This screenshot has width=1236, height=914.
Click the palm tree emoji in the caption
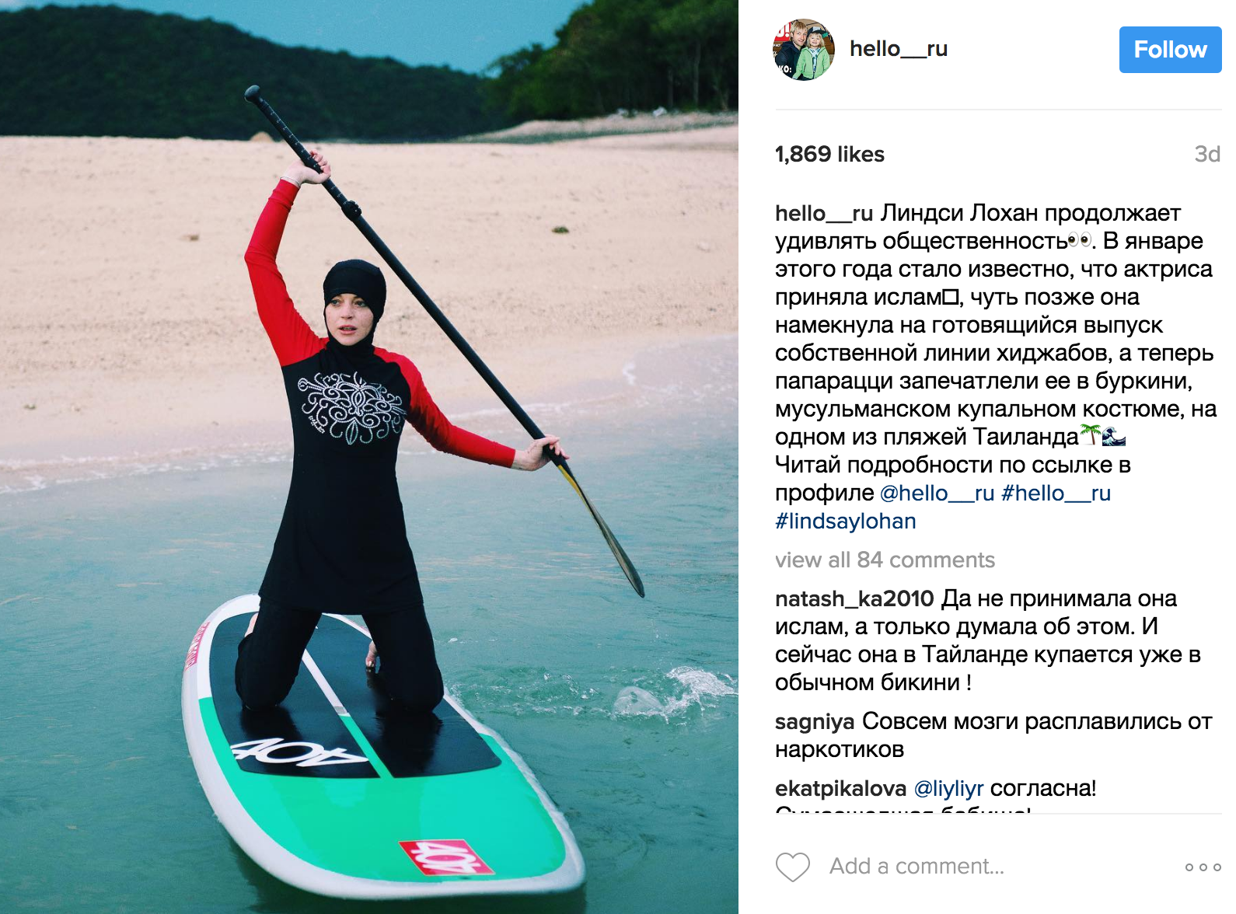tap(1091, 435)
